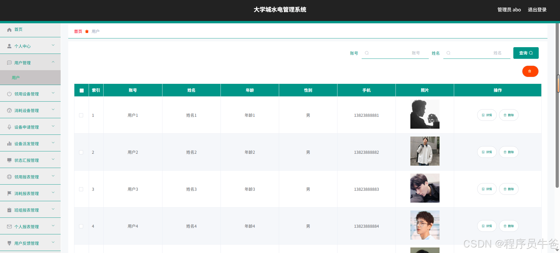This screenshot has height=253, width=560.
Task: Click the search icon in 账号 field
Action: click(367, 53)
